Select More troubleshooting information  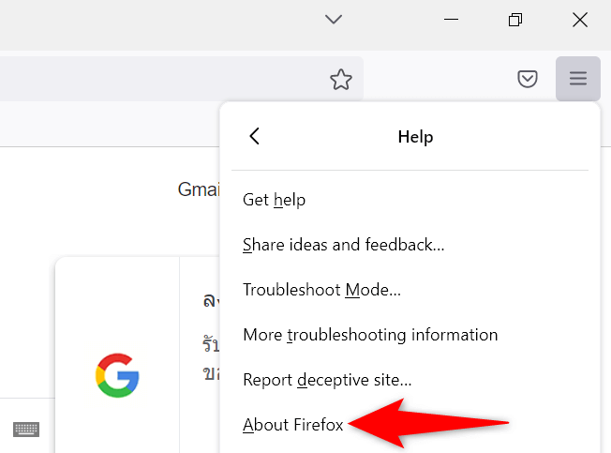coord(410,335)
